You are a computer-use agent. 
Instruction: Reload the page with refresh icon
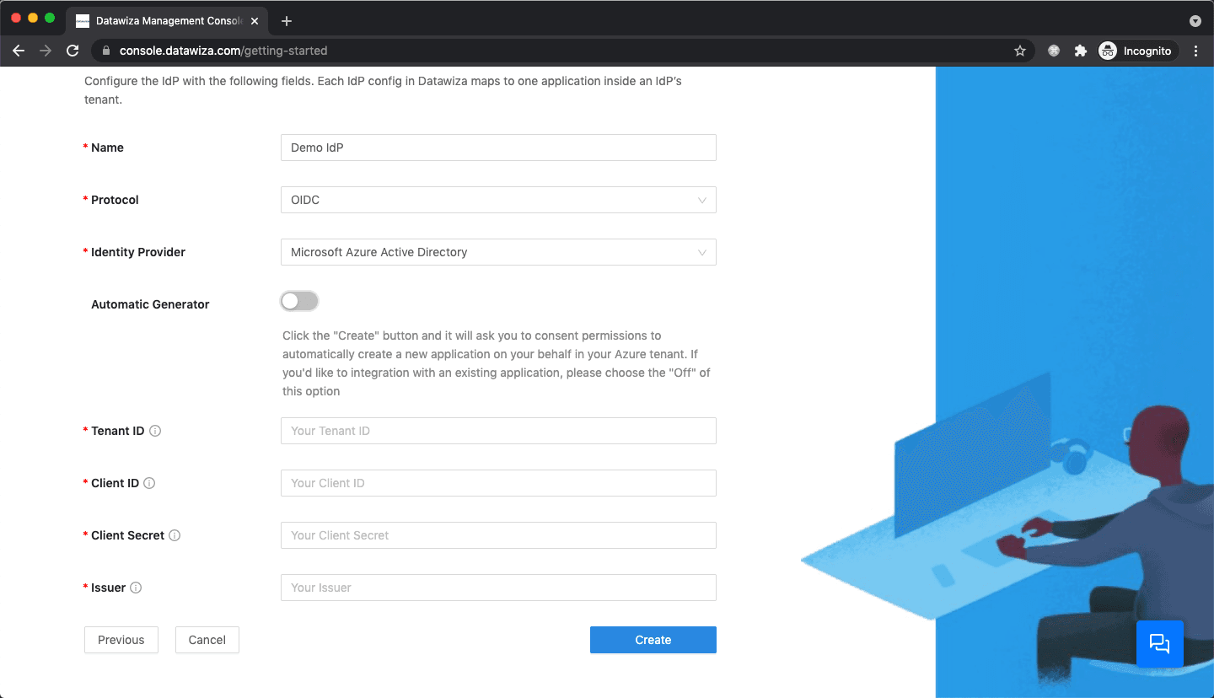coord(73,51)
